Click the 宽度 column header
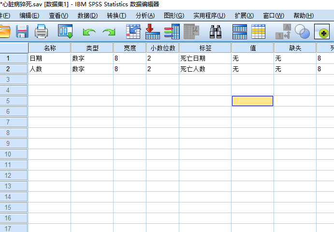The height and width of the screenshot is (232, 334). (x=130, y=48)
